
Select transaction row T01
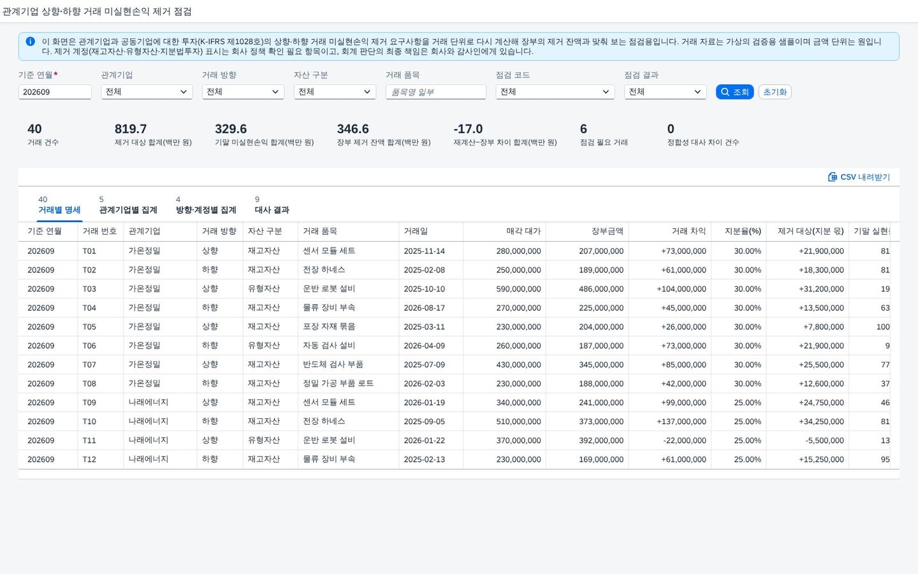(x=454, y=251)
